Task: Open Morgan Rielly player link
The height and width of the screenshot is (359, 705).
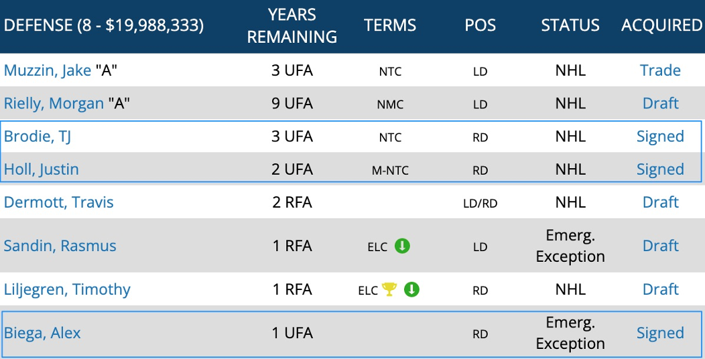Action: coord(54,103)
